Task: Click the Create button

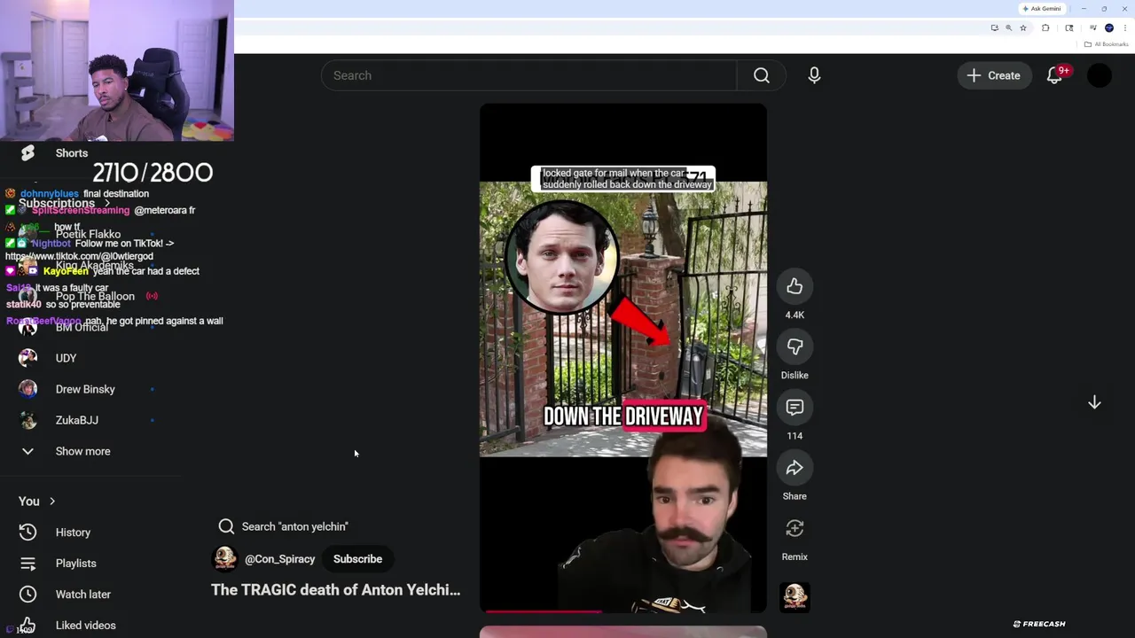Action: point(994,75)
